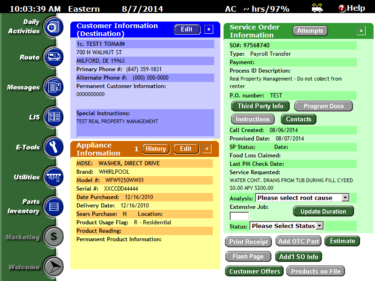Click Promised Date 08/07/2014
The width and height of the screenshot is (375, 281).
pos(267,139)
